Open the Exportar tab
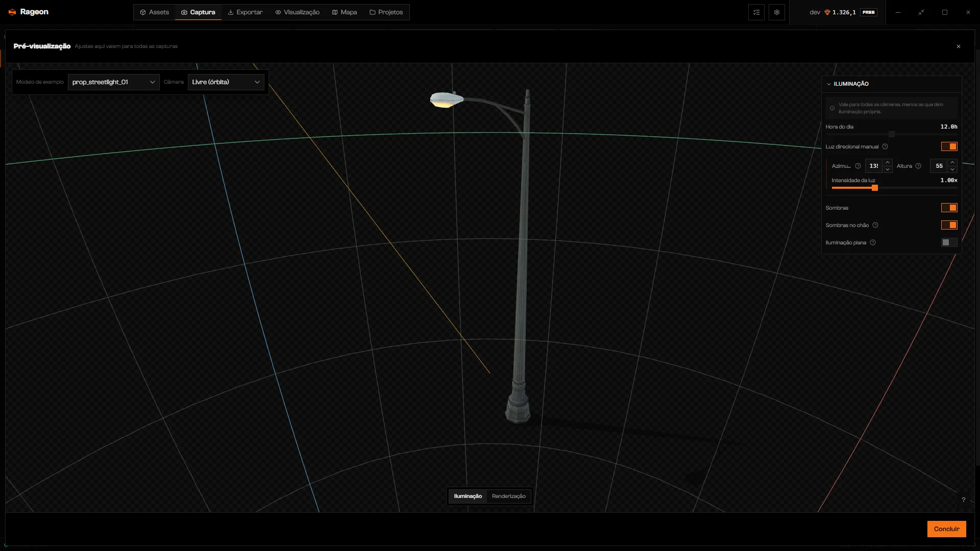This screenshot has width=980, height=551. 245,12
